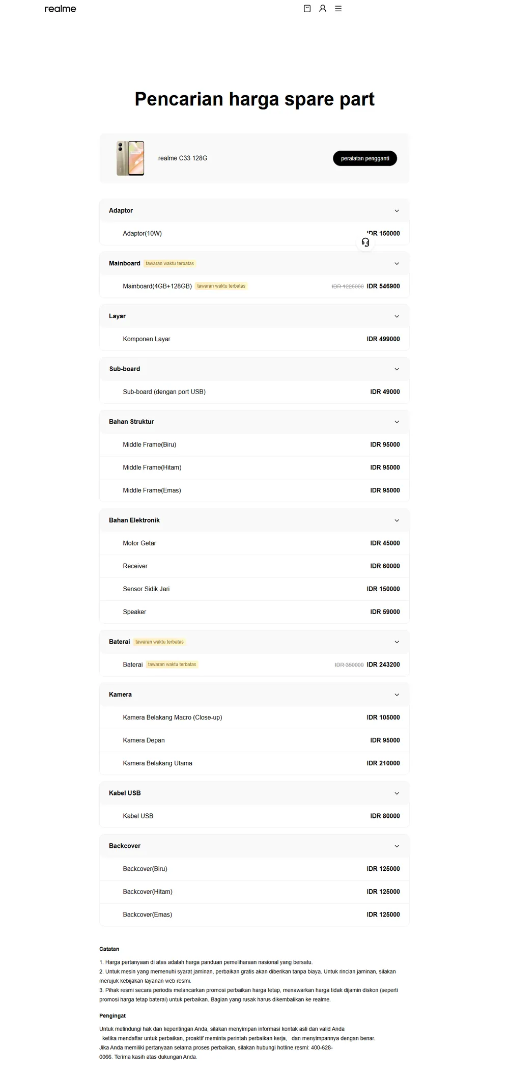Screen dimensions: 509x1077
Task: Open the shopping cart icon
Action: pos(307,9)
